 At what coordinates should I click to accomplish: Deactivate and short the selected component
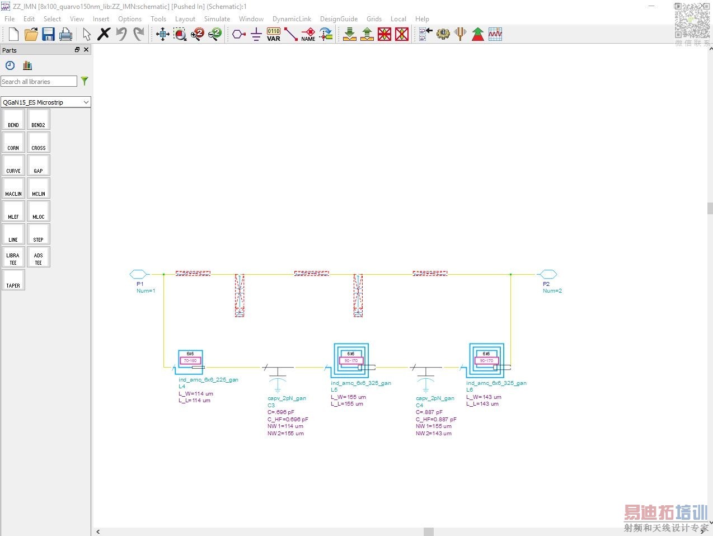coord(402,34)
